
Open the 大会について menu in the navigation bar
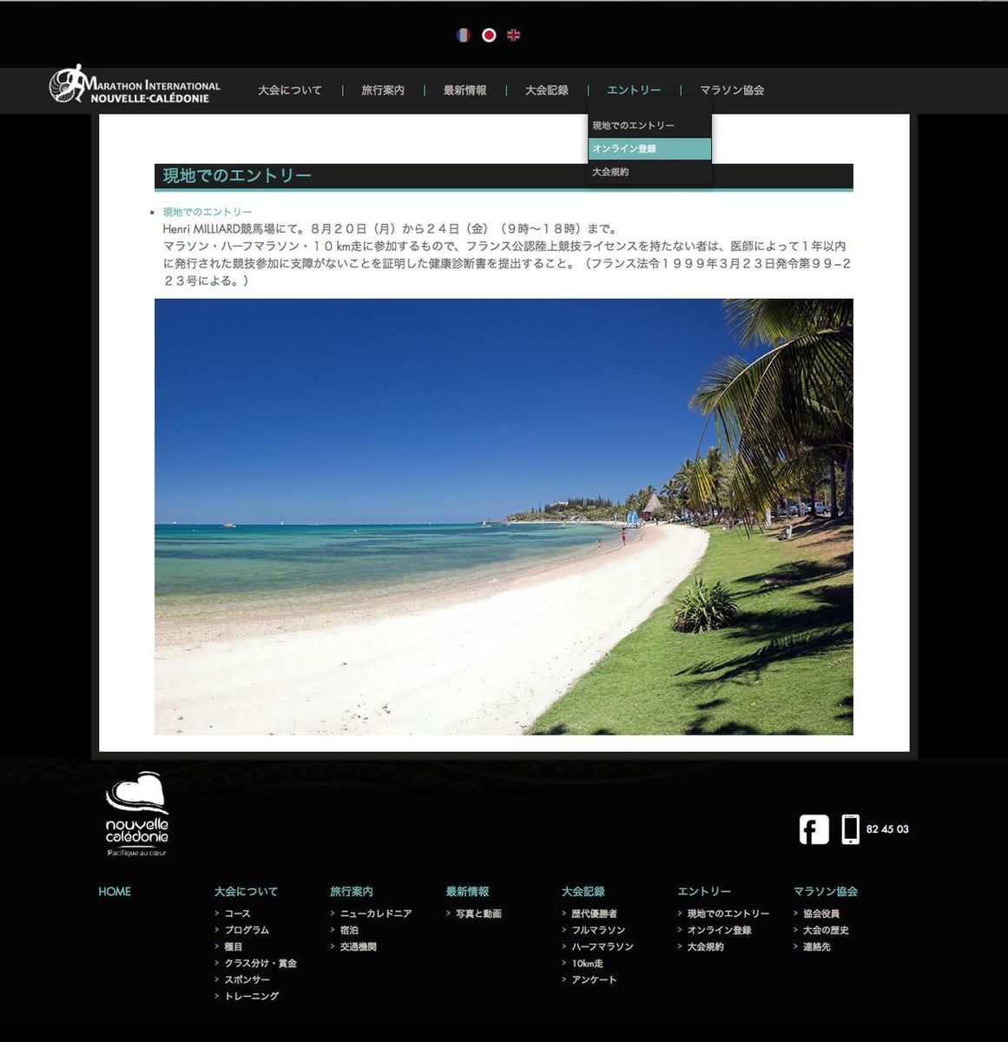289,90
